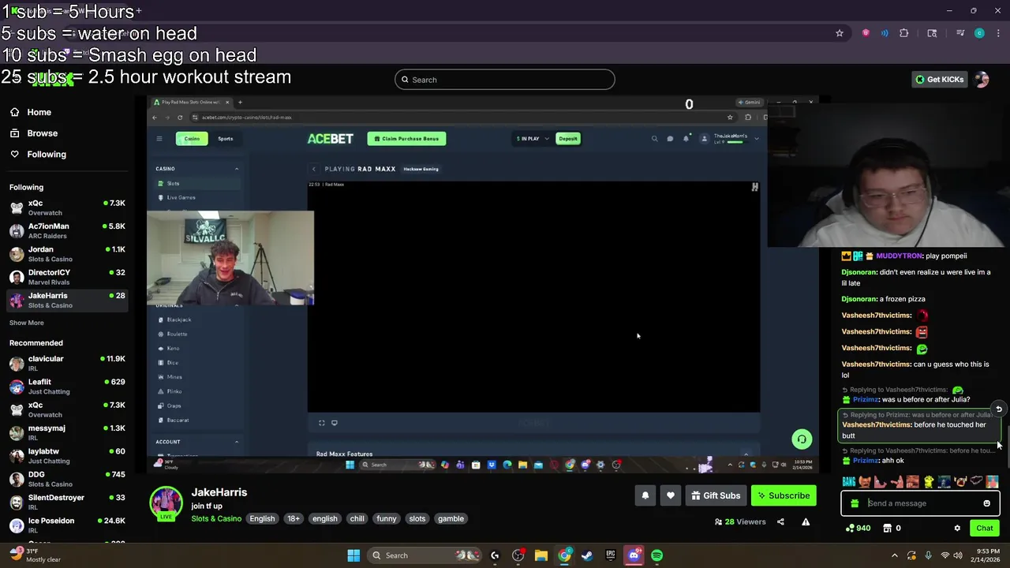Click the fullscreen icon under the Rad Maxx game
Viewport: 1010px width, 568px height.
click(321, 423)
